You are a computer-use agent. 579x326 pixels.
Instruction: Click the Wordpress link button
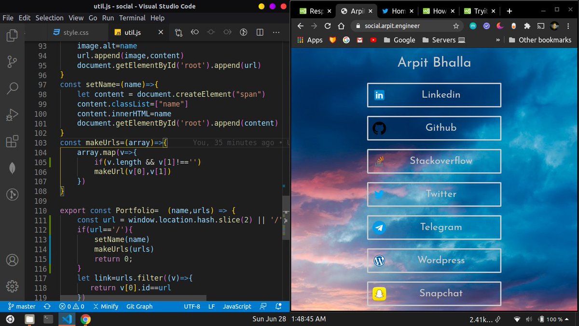point(434,260)
